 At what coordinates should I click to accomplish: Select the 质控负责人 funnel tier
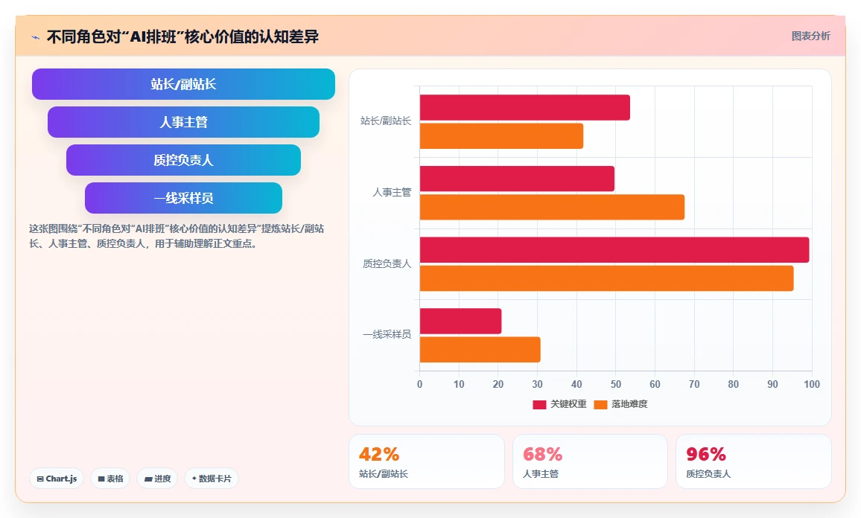(183, 160)
